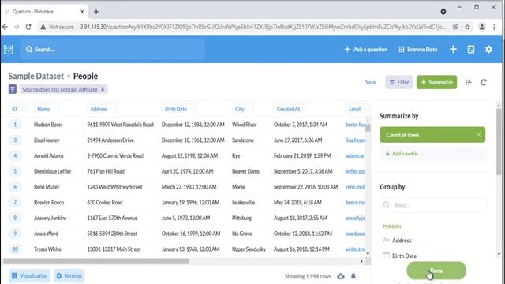Image resolution: width=505 pixels, height=284 pixels.
Task: Open the Visualization options
Action: 30,276
